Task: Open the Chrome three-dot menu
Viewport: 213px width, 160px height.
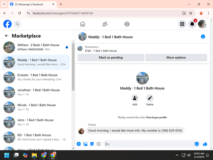Action: tap(208, 13)
